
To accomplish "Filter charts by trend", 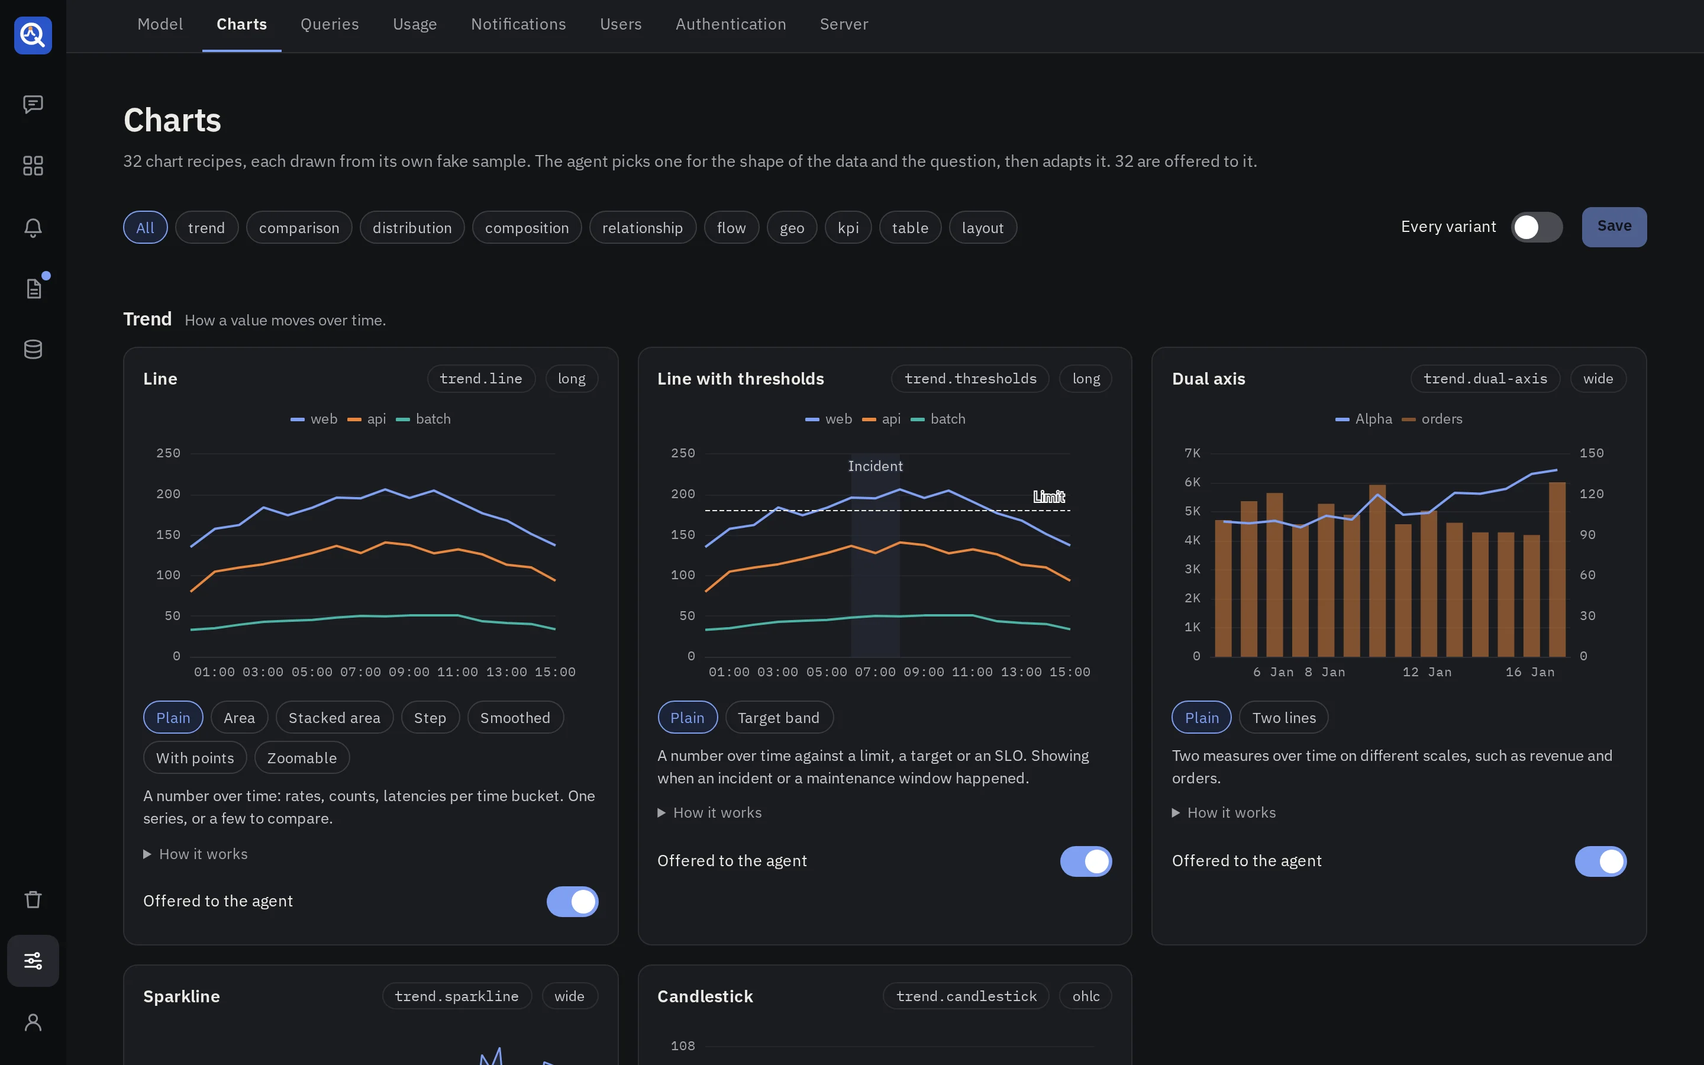I will point(206,228).
